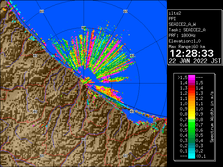Select the 'Elevation:1.0' value
Image resolution: width=223 pixels, height=167 pixels.
(185, 41)
